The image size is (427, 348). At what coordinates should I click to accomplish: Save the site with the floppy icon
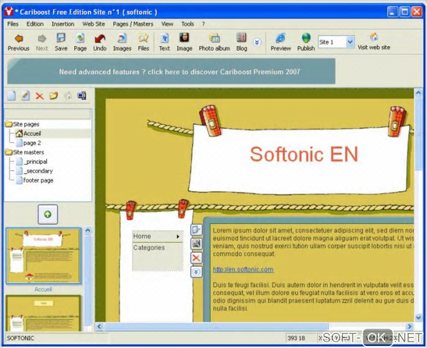(x=61, y=38)
